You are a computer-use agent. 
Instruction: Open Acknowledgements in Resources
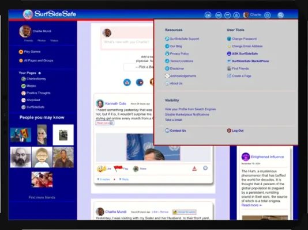click(181, 76)
